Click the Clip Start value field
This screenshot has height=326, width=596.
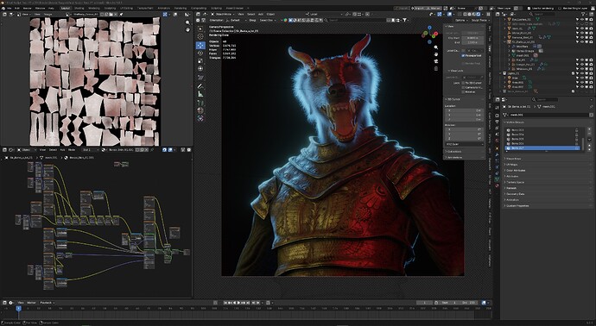(x=472, y=38)
